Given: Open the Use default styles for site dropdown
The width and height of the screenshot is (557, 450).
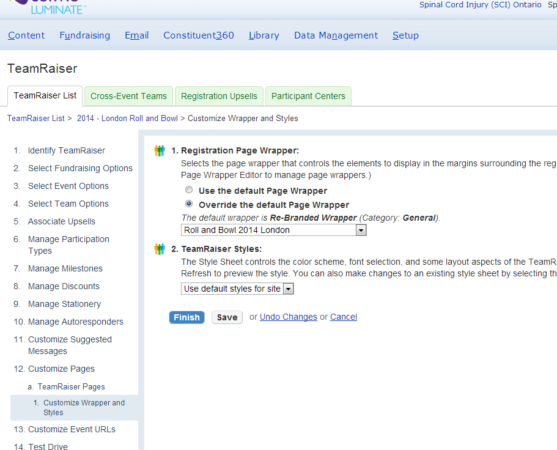Looking at the screenshot, I should 237,289.
